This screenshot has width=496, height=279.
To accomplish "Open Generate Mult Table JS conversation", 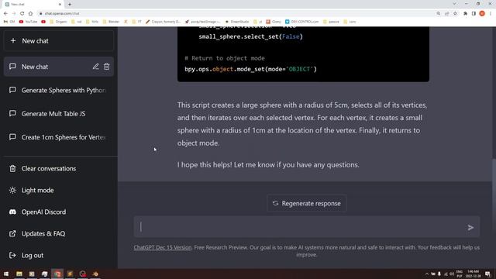I will click(x=59, y=114).
